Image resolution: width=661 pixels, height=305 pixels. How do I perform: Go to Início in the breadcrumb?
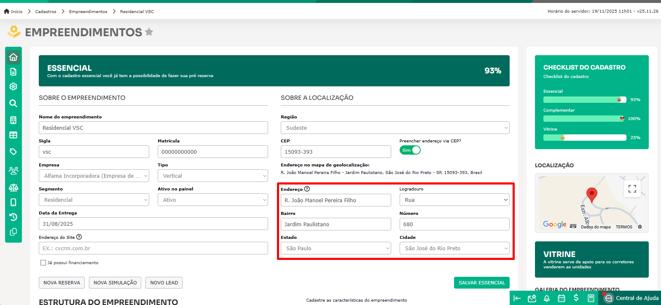coord(13,11)
